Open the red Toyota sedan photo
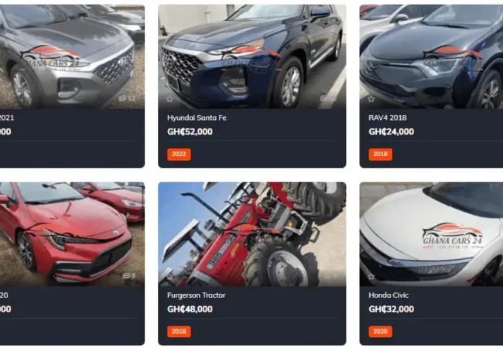 [x=72, y=234]
